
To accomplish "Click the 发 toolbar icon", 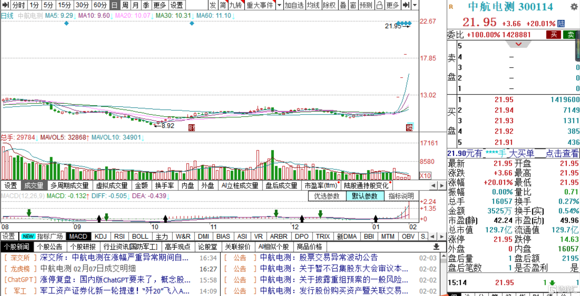I will pyautogui.click(x=213, y=5).
